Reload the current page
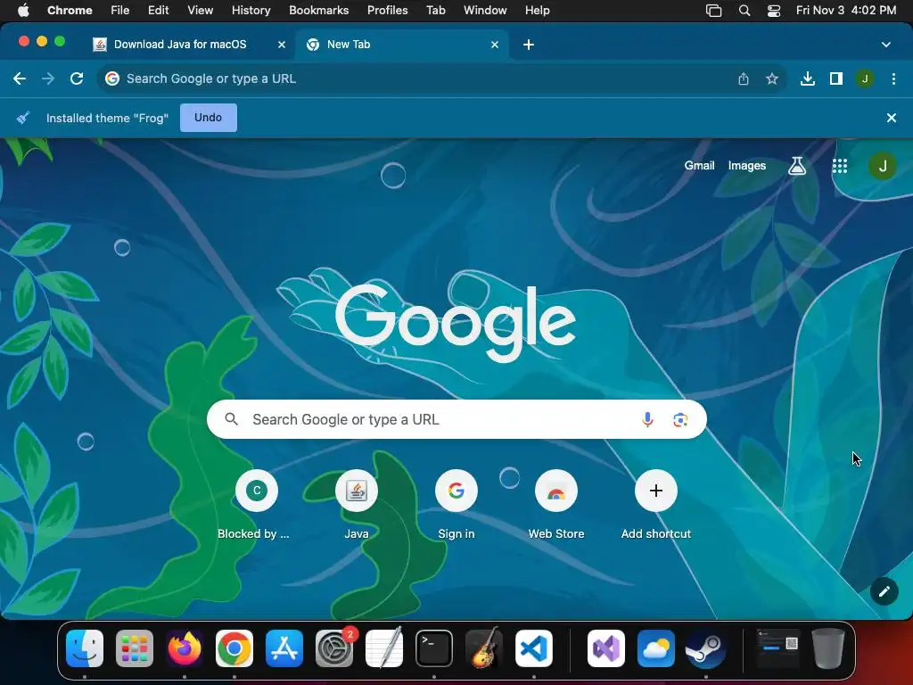Screen dimensions: 913x685 [77, 78]
